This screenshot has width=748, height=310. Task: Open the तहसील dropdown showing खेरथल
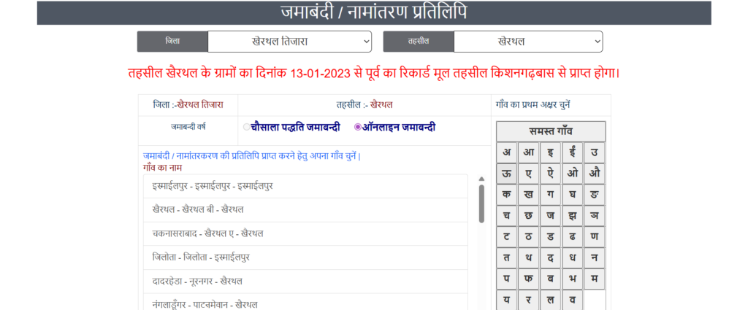[528, 42]
